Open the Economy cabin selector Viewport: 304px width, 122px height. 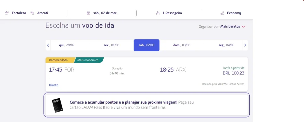pos(234,13)
